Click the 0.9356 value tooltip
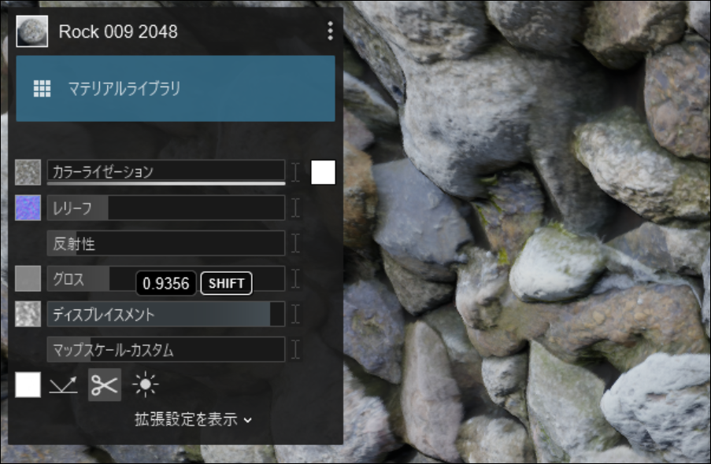Screen dimensions: 711x464 tap(166, 283)
